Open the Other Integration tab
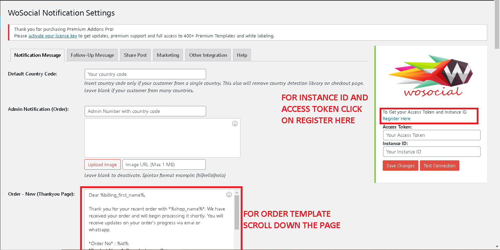This screenshot has width=500, height=250. [208, 55]
